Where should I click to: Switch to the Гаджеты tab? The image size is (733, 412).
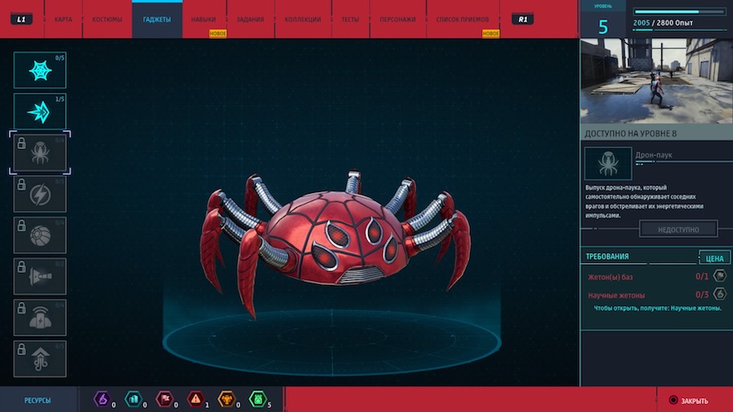coord(157,20)
